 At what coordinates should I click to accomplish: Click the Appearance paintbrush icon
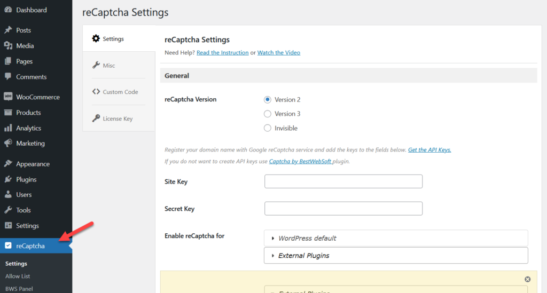point(8,164)
